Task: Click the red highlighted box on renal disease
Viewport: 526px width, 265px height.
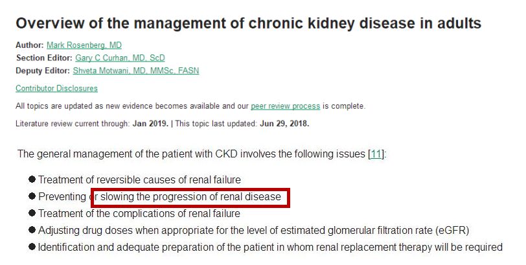Action: [190, 198]
